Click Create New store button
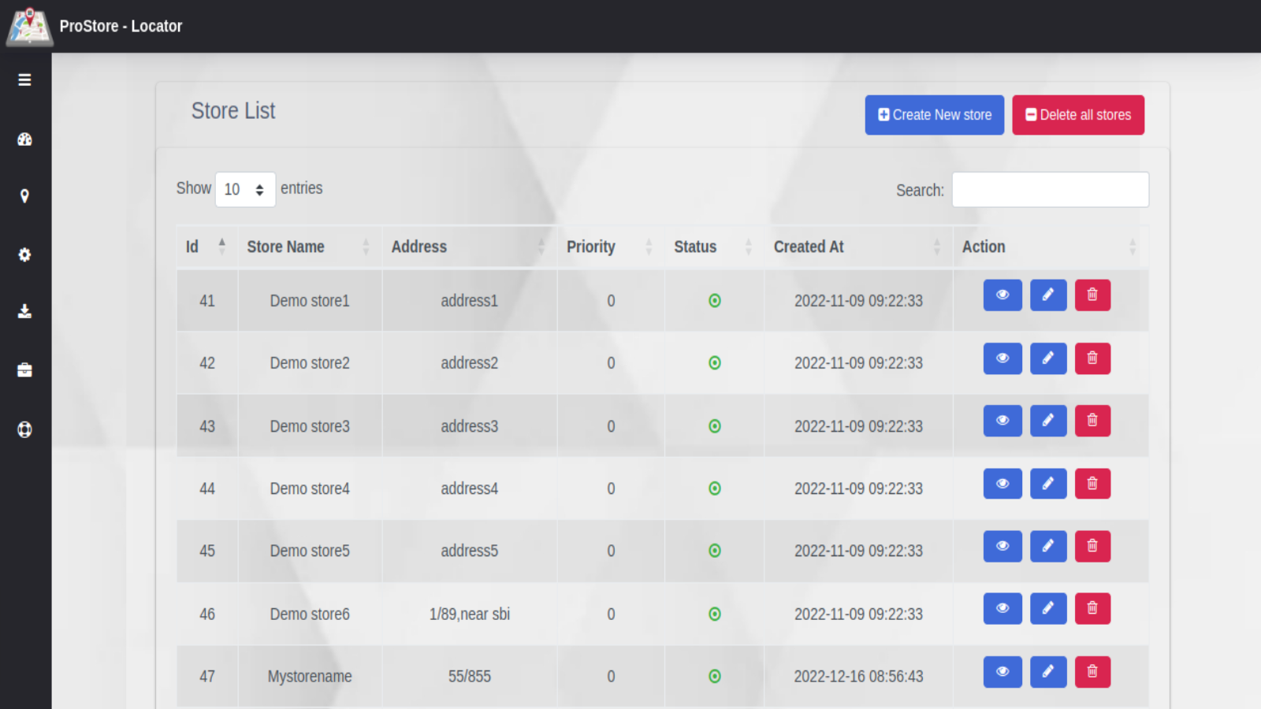 click(x=935, y=115)
